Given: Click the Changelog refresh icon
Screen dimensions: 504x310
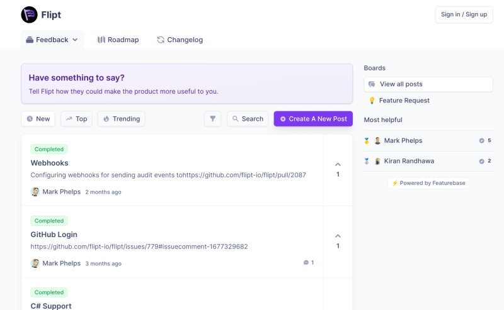Looking at the screenshot, I should (x=161, y=40).
